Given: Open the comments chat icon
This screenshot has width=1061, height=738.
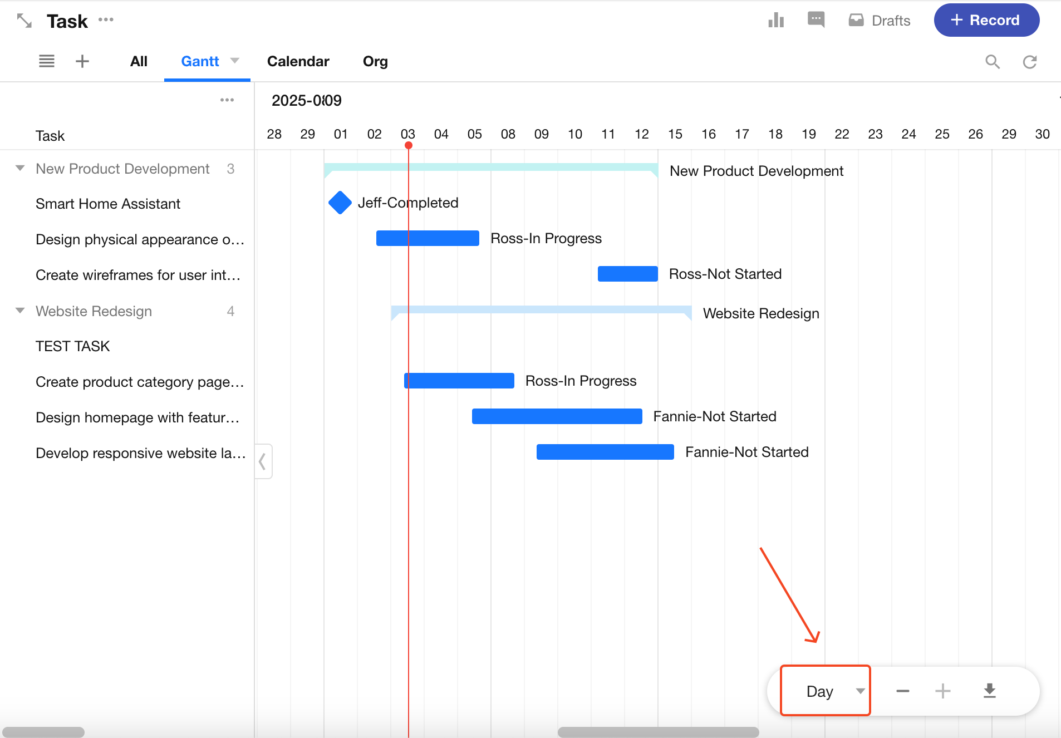Looking at the screenshot, I should tap(816, 20).
